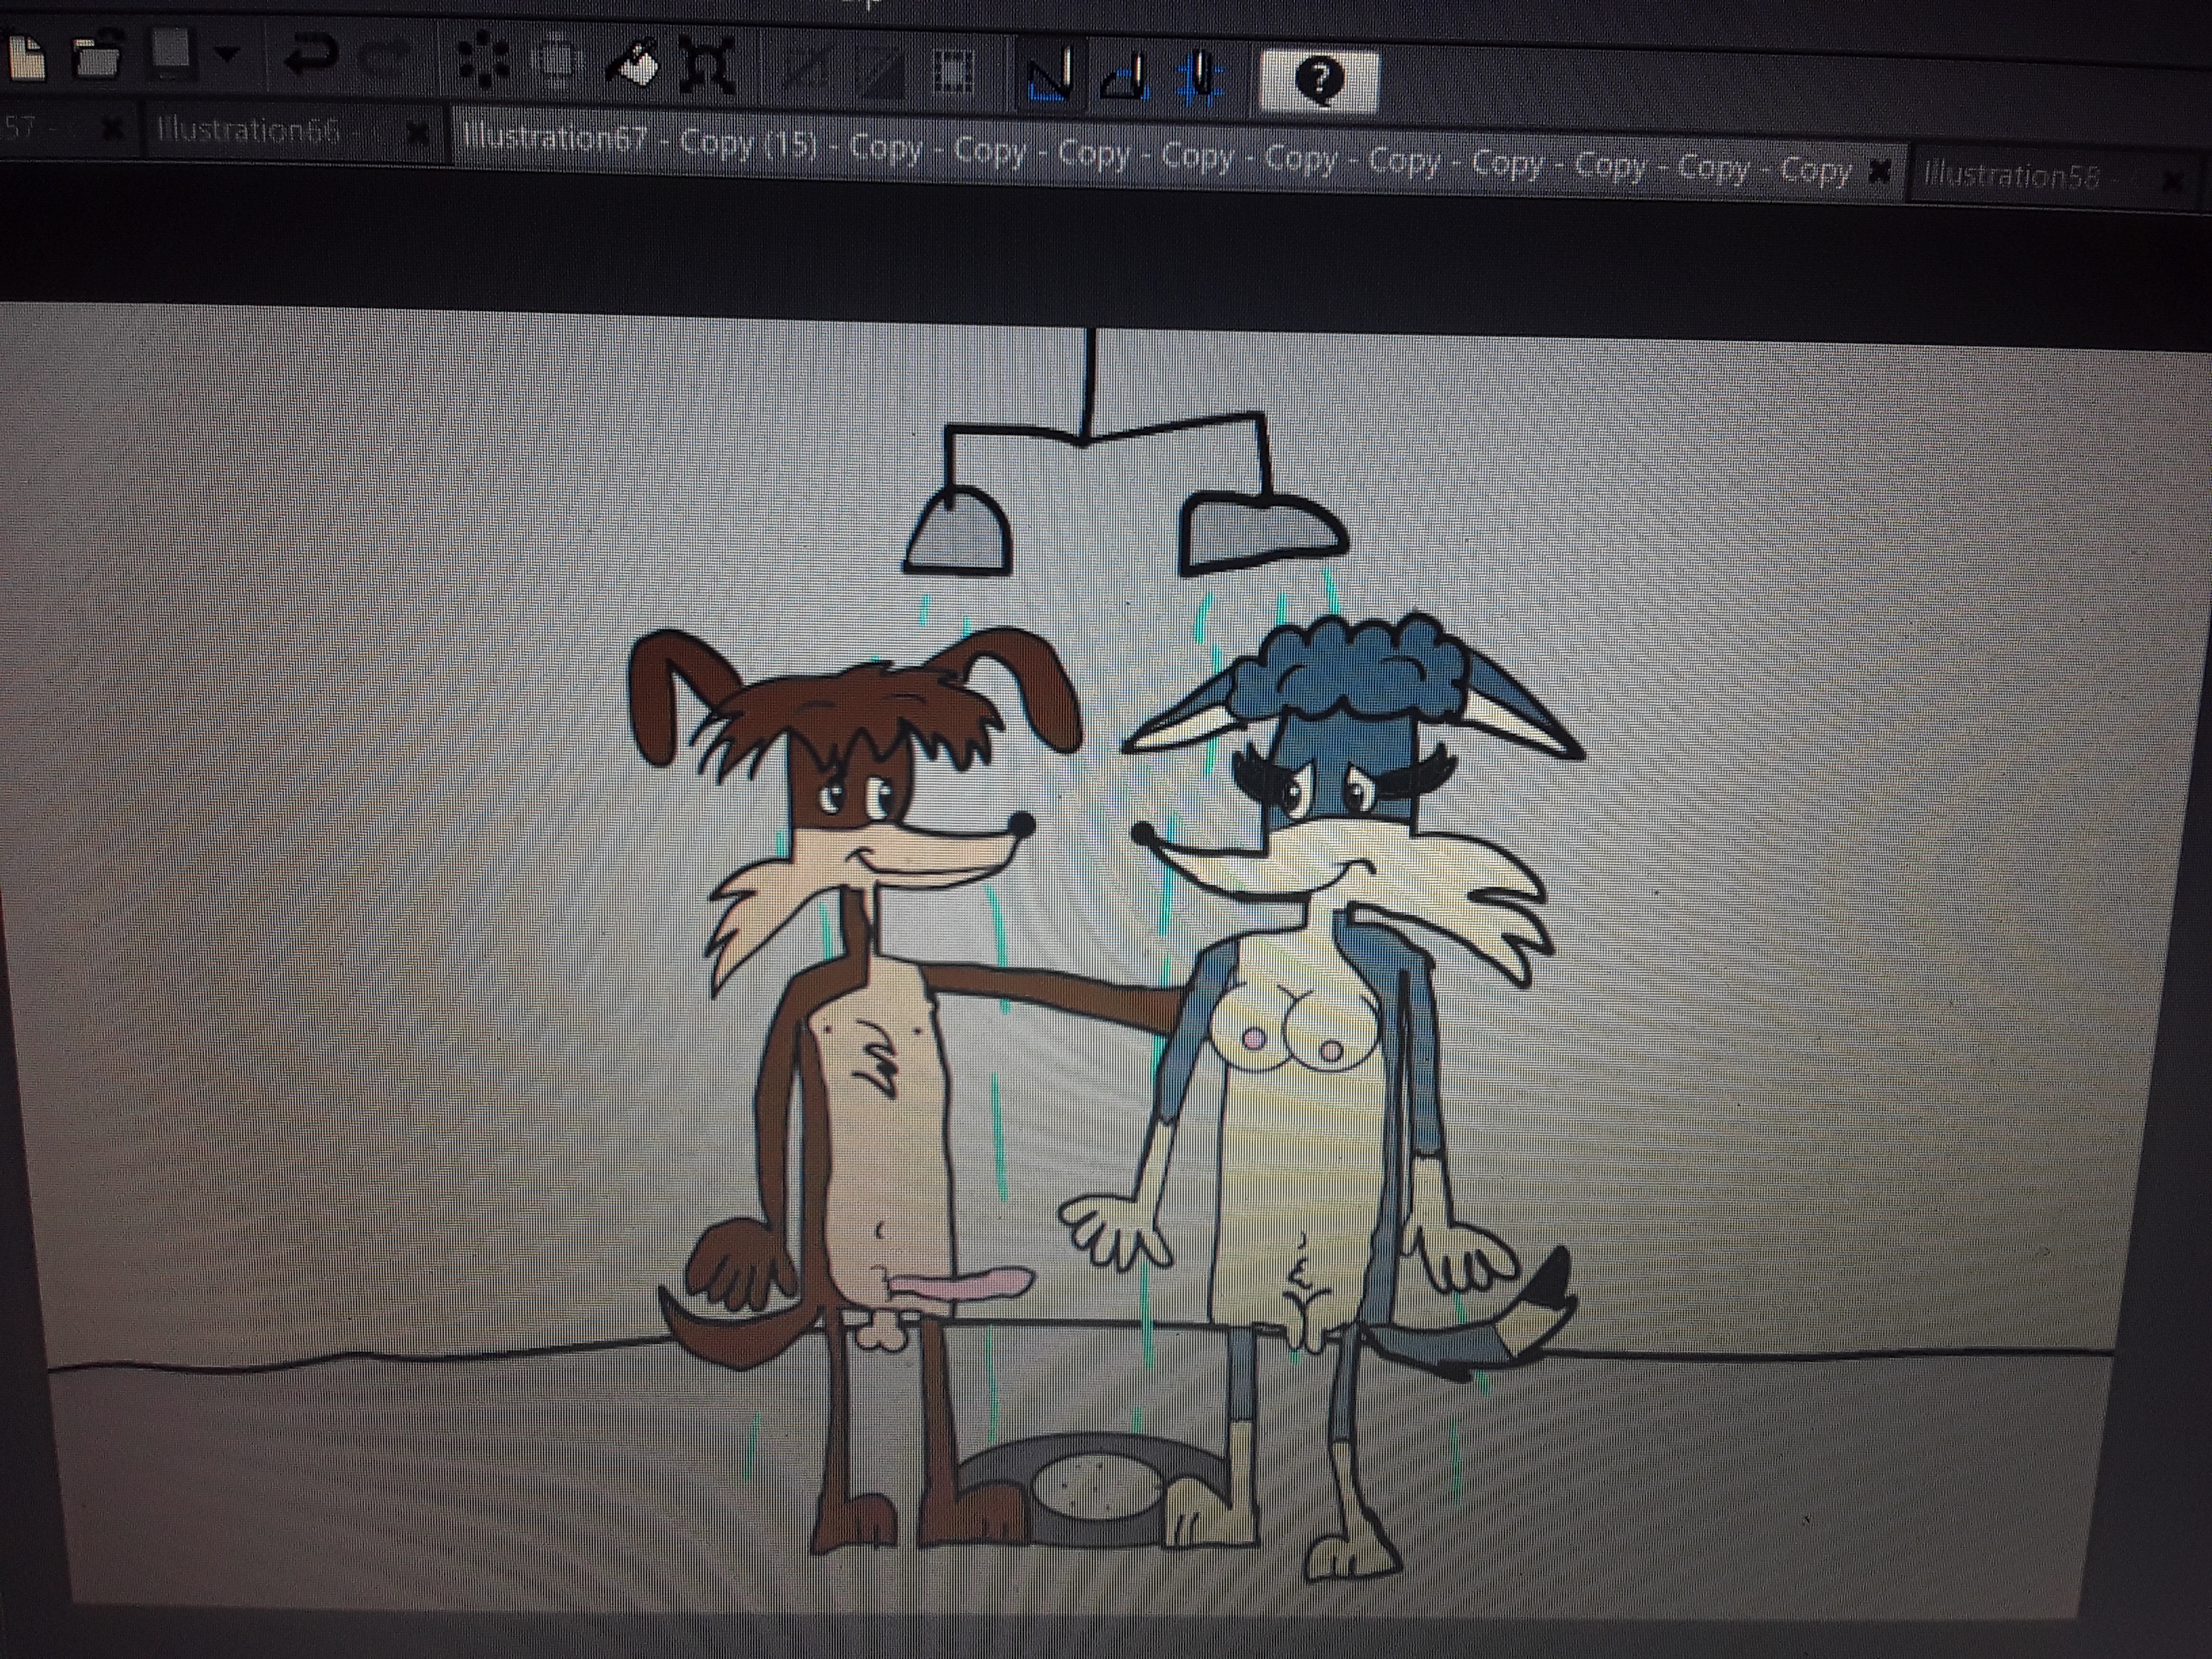Toggle Snap to Ruler
The width and height of the screenshot is (2212, 1659).
pos(1051,75)
